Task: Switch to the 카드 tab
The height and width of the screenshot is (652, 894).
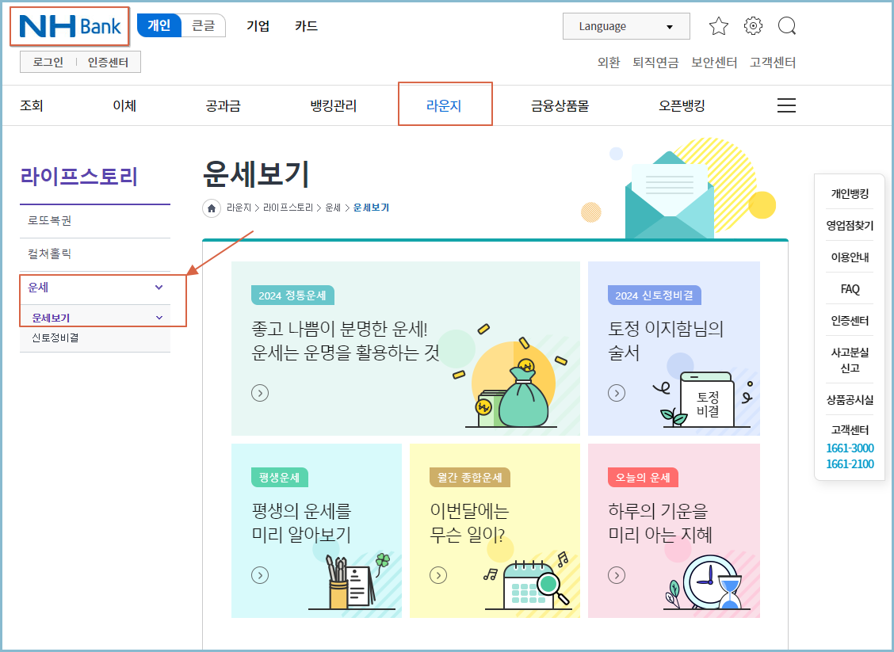Action: click(x=306, y=25)
